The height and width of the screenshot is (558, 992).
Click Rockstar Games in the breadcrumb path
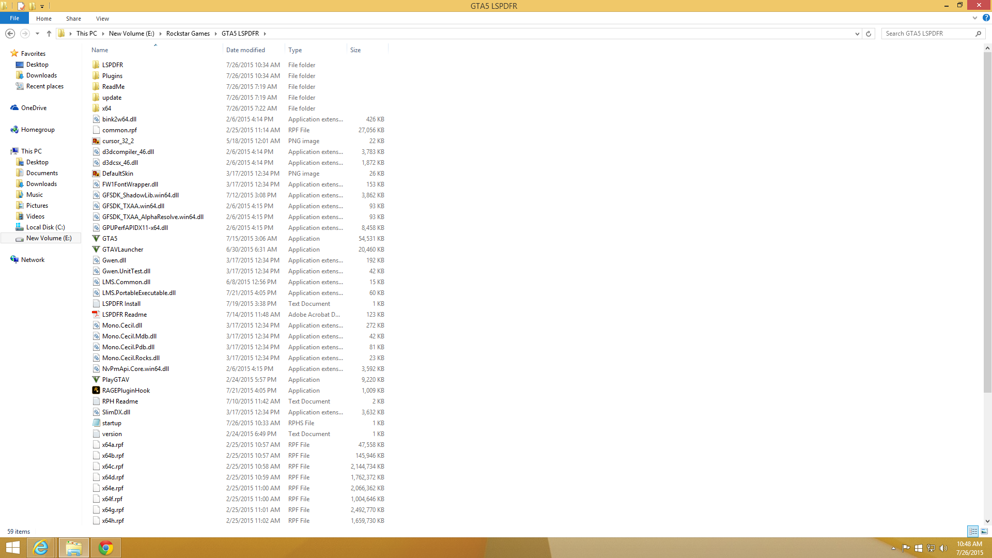pos(188,34)
